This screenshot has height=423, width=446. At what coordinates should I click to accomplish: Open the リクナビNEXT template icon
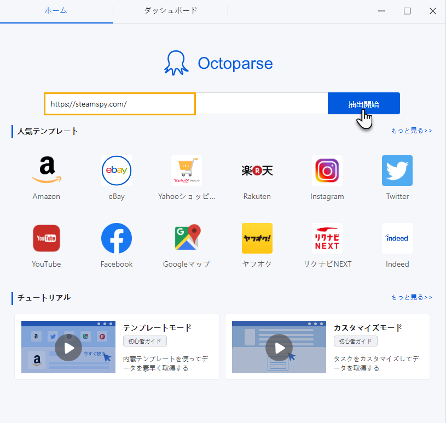click(x=327, y=238)
